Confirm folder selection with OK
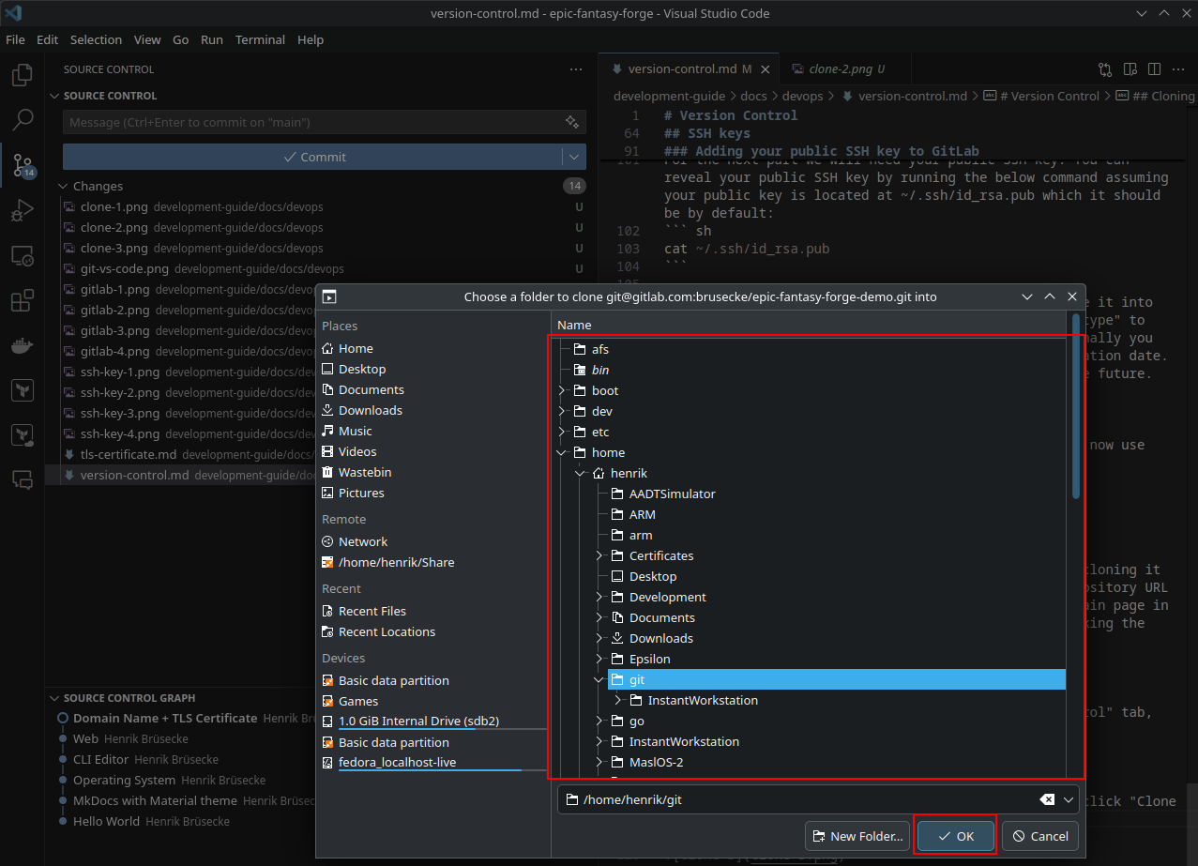Screen dimensions: 1198x866 (x=955, y=836)
